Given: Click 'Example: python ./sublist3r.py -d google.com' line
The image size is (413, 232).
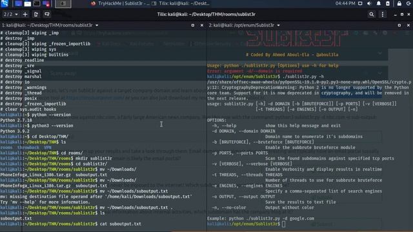Looking at the screenshot, I should point(261,218).
